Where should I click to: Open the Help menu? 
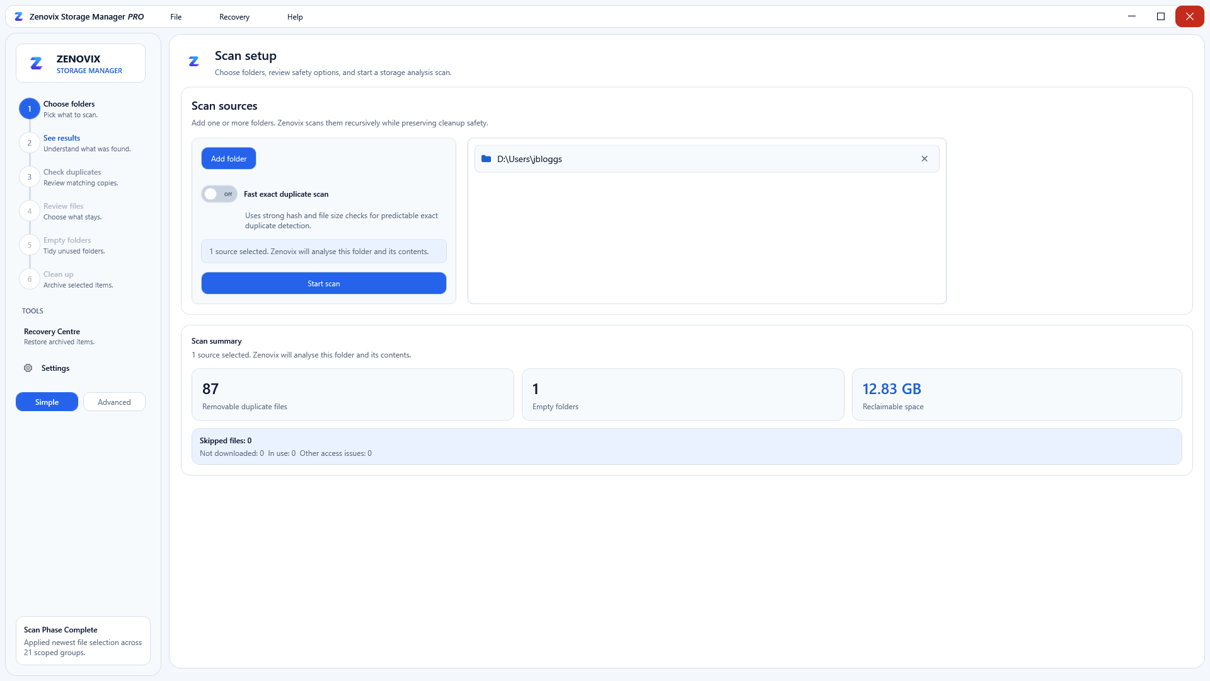pos(295,17)
